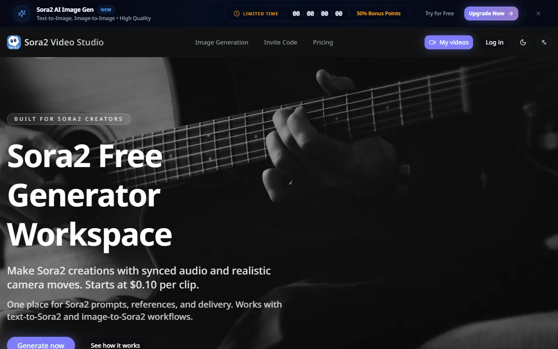Click the countdown timer digits

tap(317, 14)
